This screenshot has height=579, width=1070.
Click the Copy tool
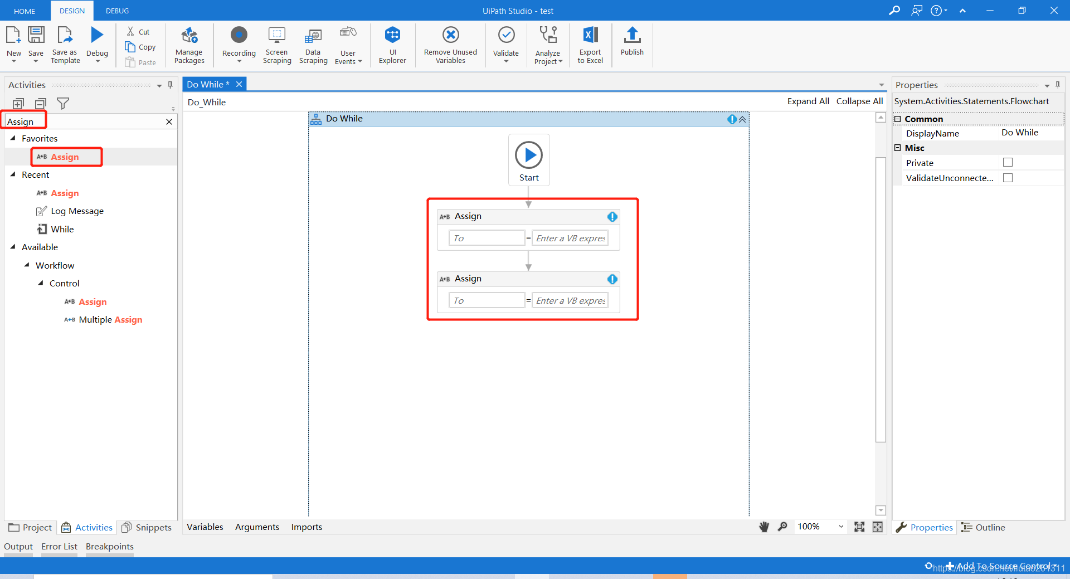(x=140, y=47)
